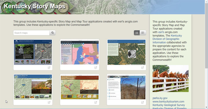Click the Search maps input field
The width and height of the screenshot is (208, 109).
coord(31,33)
